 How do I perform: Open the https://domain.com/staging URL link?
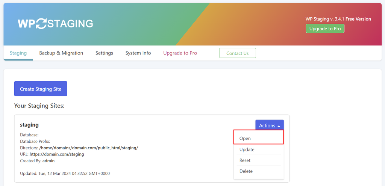pyautogui.click(x=56, y=154)
